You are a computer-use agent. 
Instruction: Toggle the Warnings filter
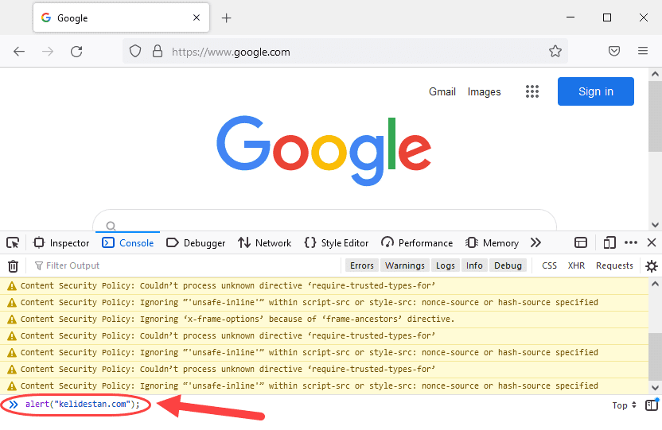[x=404, y=265]
